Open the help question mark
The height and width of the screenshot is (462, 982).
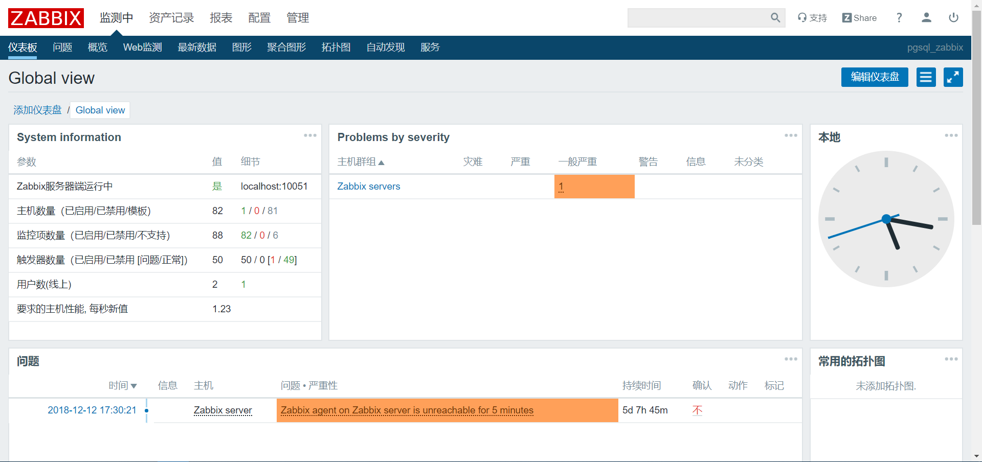899,18
